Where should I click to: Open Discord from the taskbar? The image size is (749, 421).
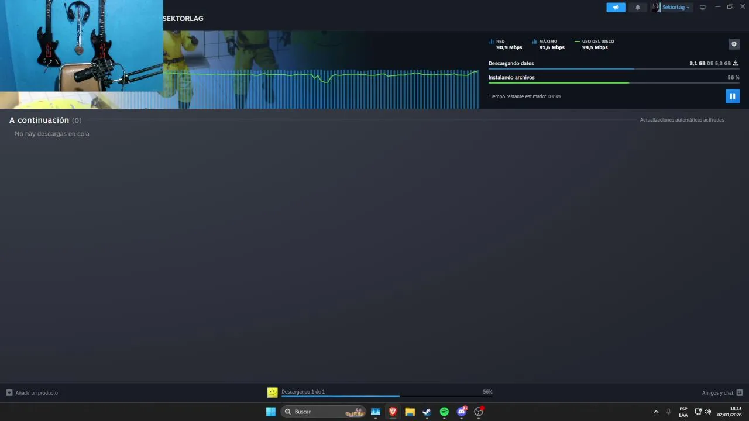click(462, 412)
